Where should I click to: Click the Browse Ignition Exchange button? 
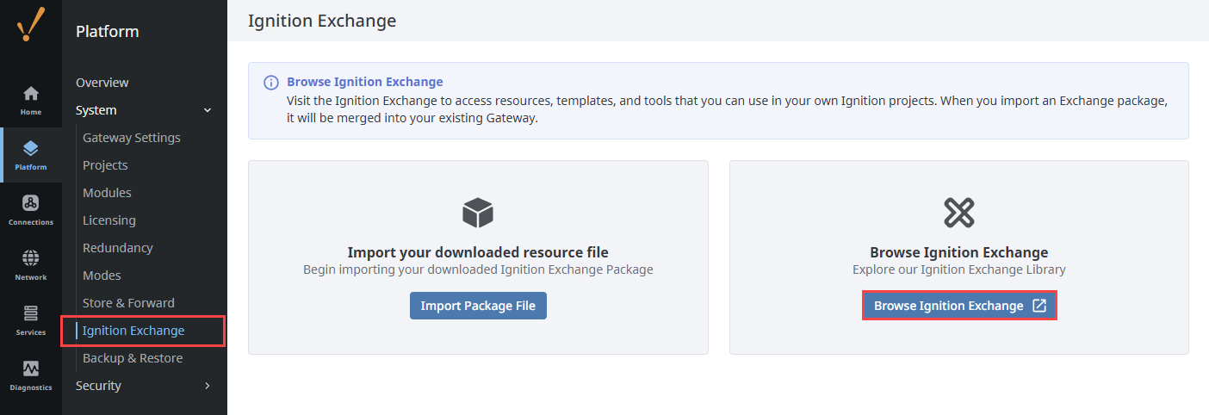(958, 306)
